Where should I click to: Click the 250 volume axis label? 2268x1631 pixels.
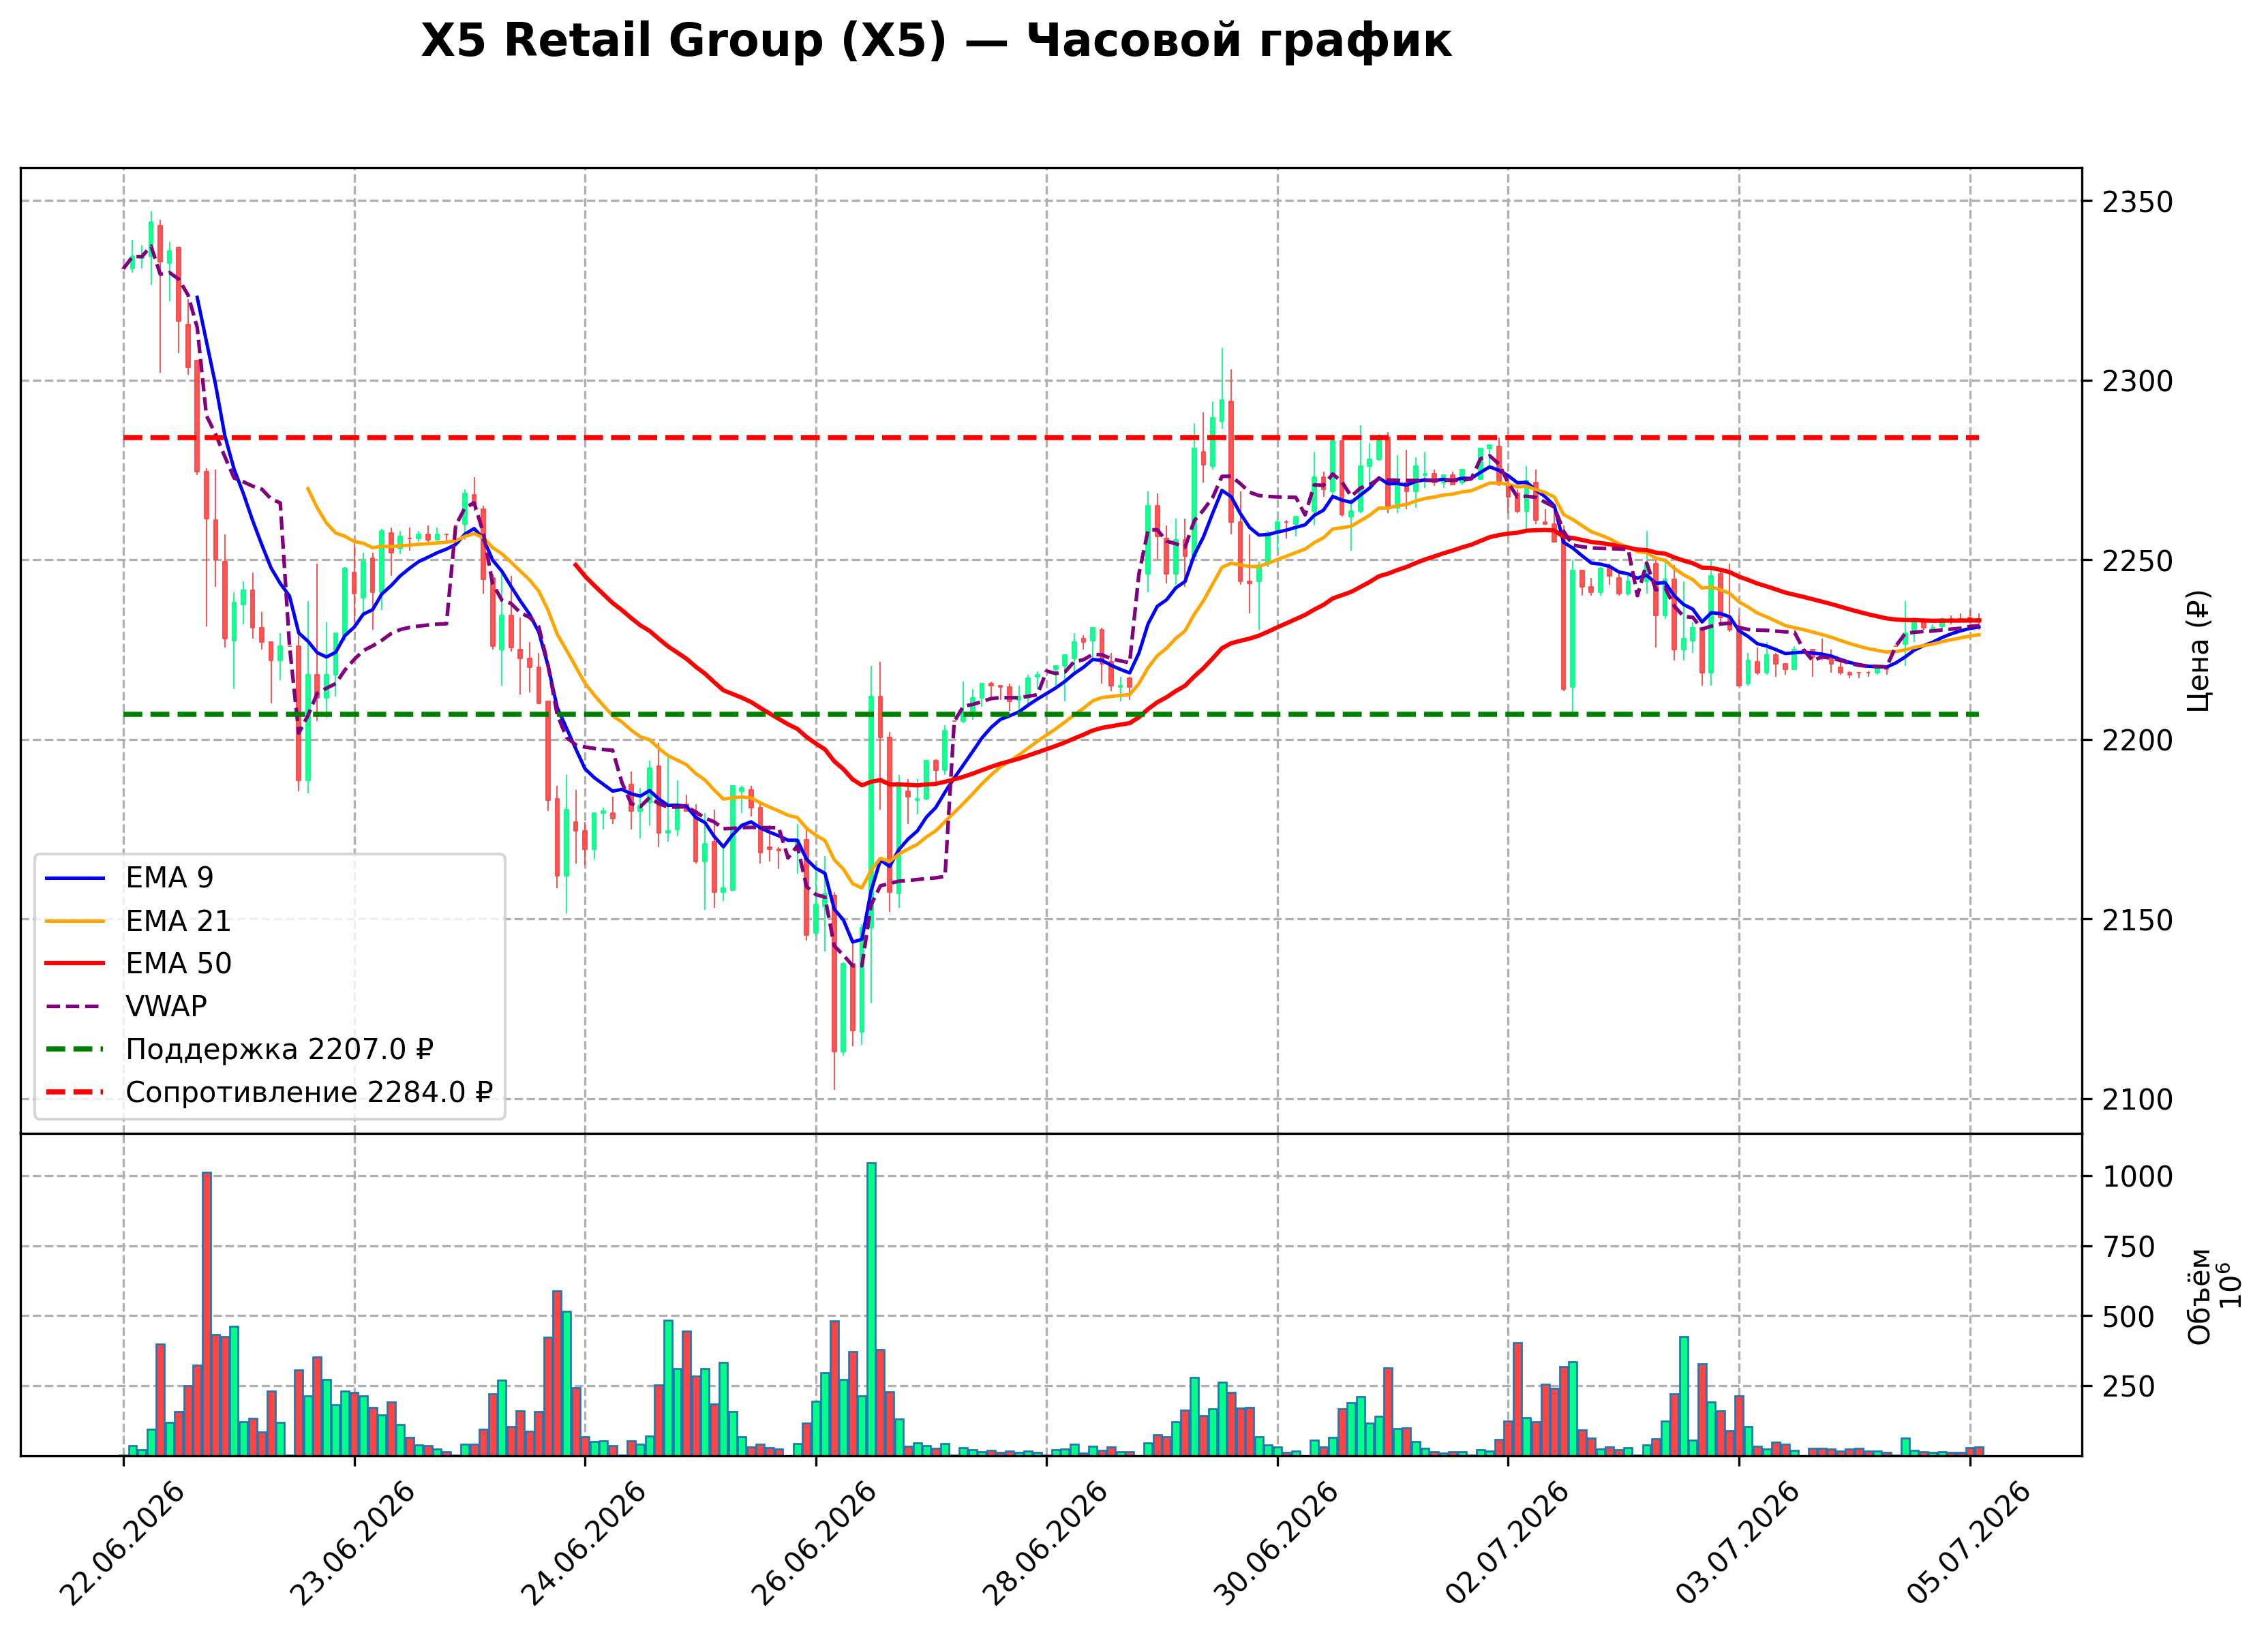[2129, 1387]
